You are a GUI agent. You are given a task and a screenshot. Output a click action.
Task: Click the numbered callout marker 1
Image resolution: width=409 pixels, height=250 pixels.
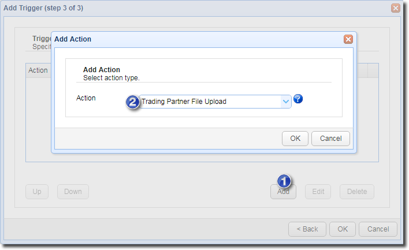pyautogui.click(x=284, y=181)
